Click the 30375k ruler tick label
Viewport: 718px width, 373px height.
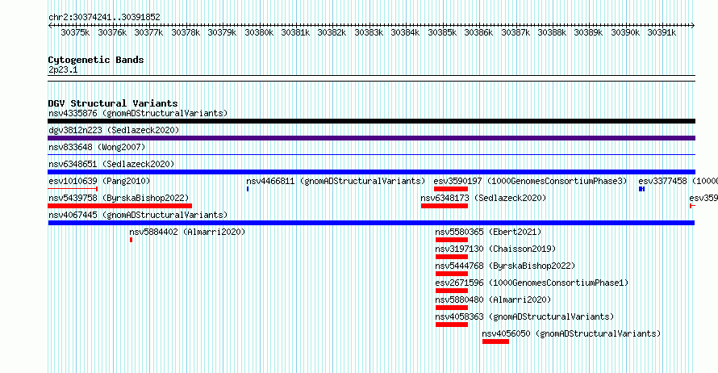coord(75,32)
